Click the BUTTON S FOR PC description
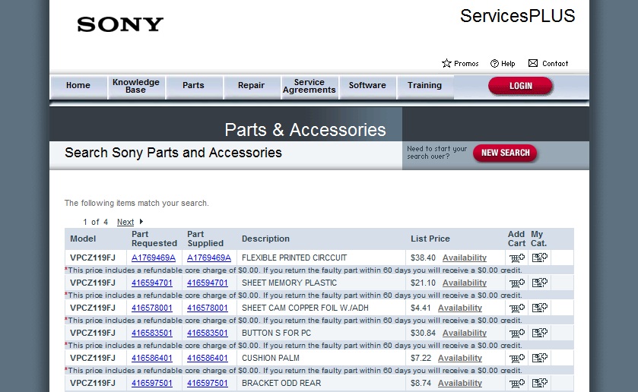Screen dimensions: 638x392 (276, 333)
